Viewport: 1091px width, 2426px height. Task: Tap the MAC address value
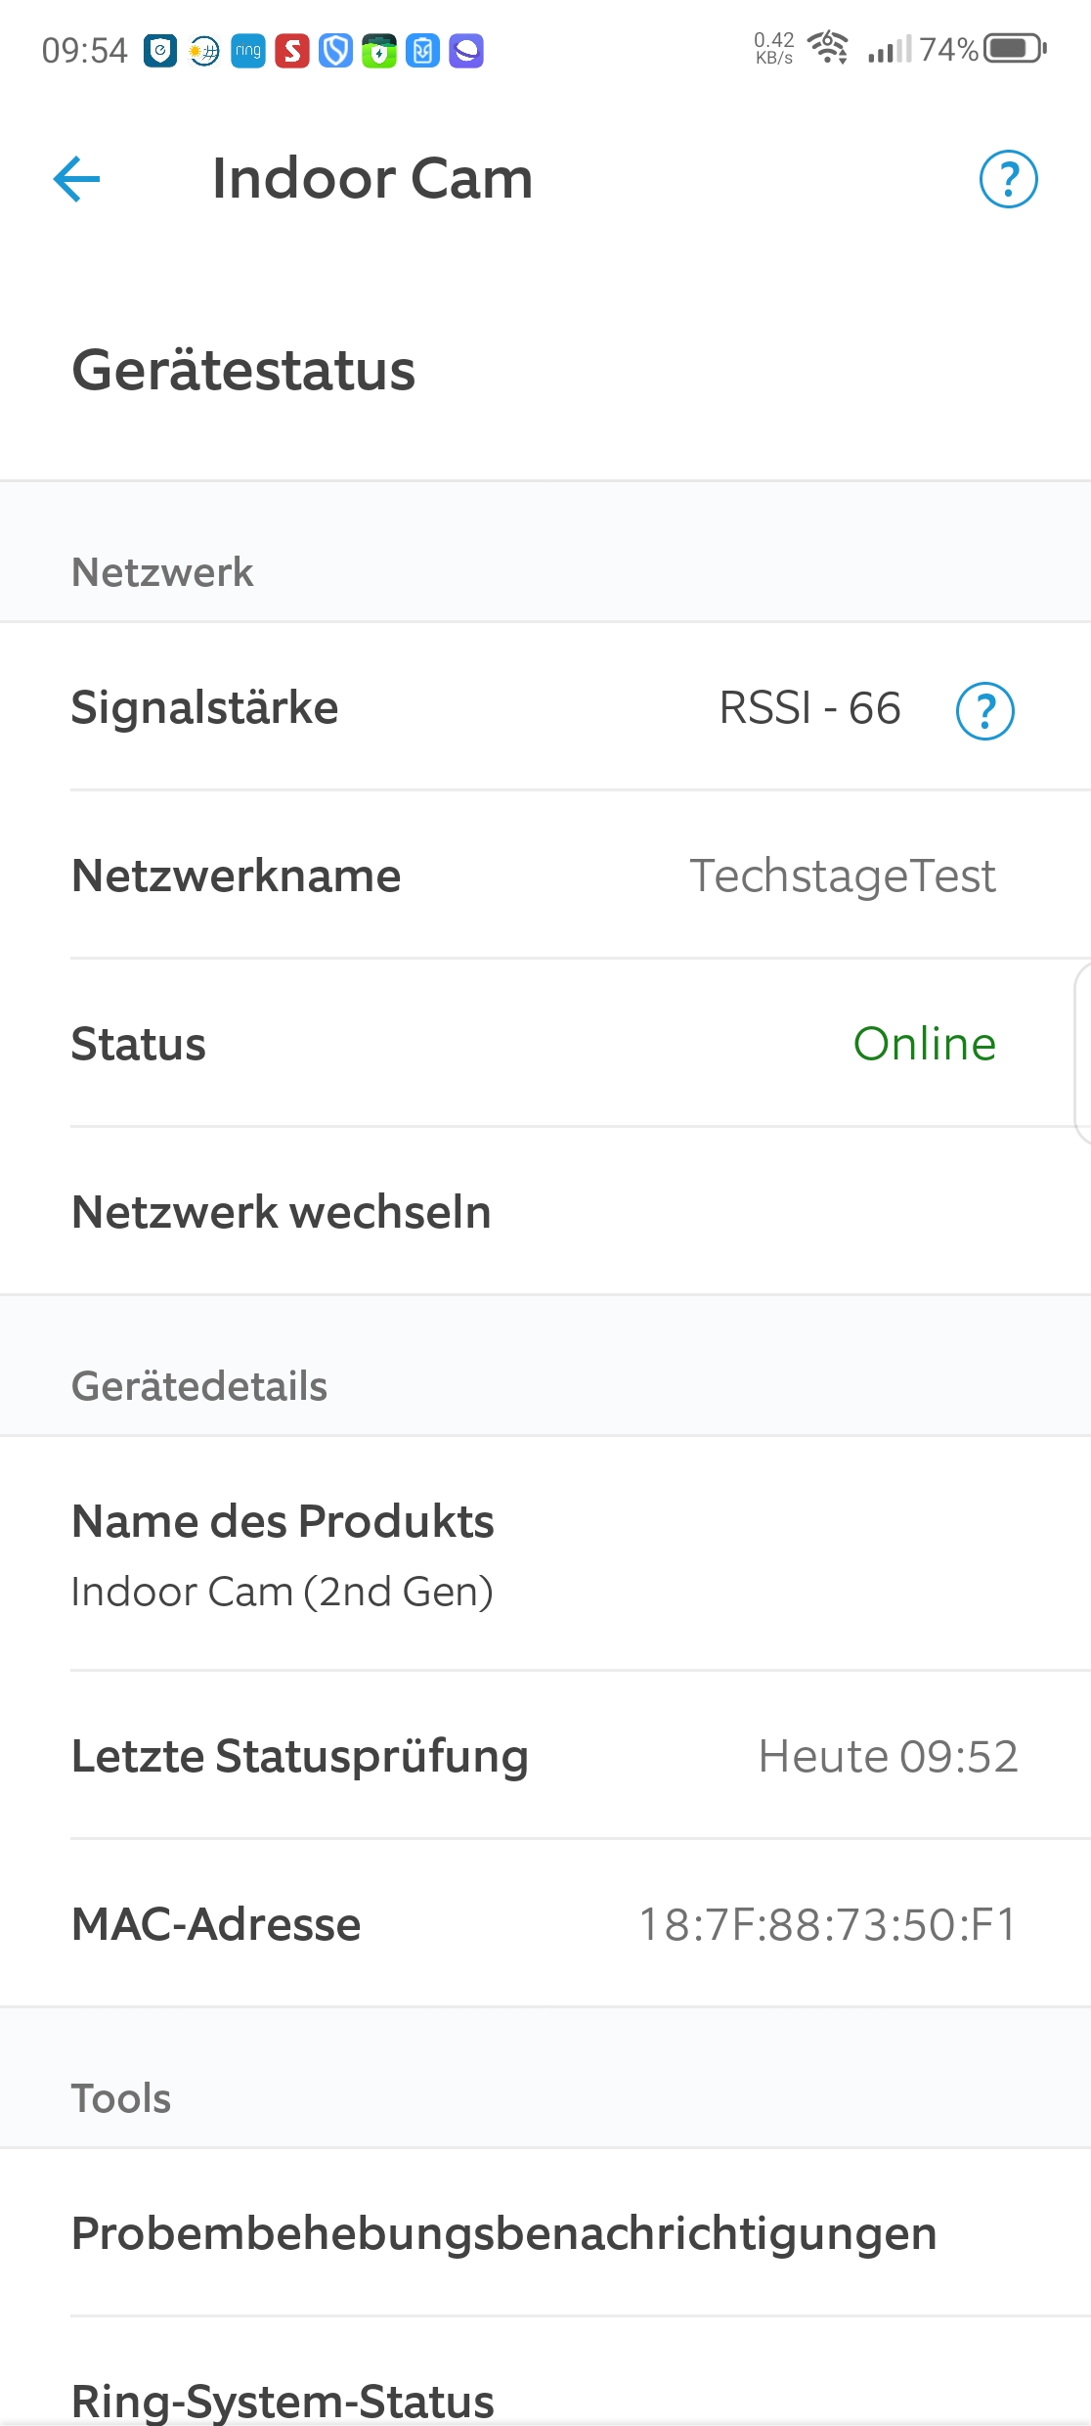[x=828, y=1924]
